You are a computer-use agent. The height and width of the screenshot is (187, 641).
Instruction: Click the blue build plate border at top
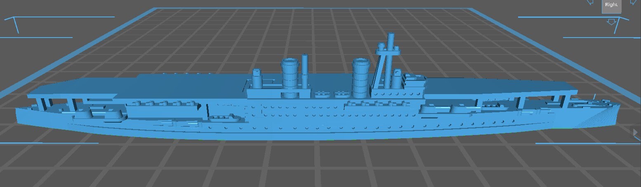click(313, 8)
